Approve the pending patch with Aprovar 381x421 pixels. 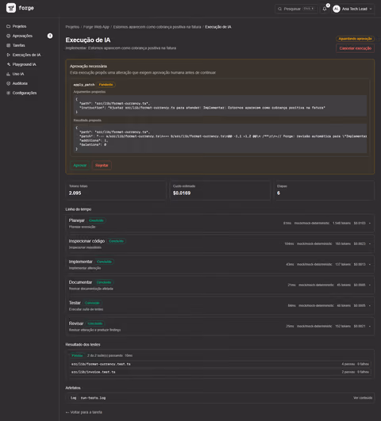tap(80, 165)
